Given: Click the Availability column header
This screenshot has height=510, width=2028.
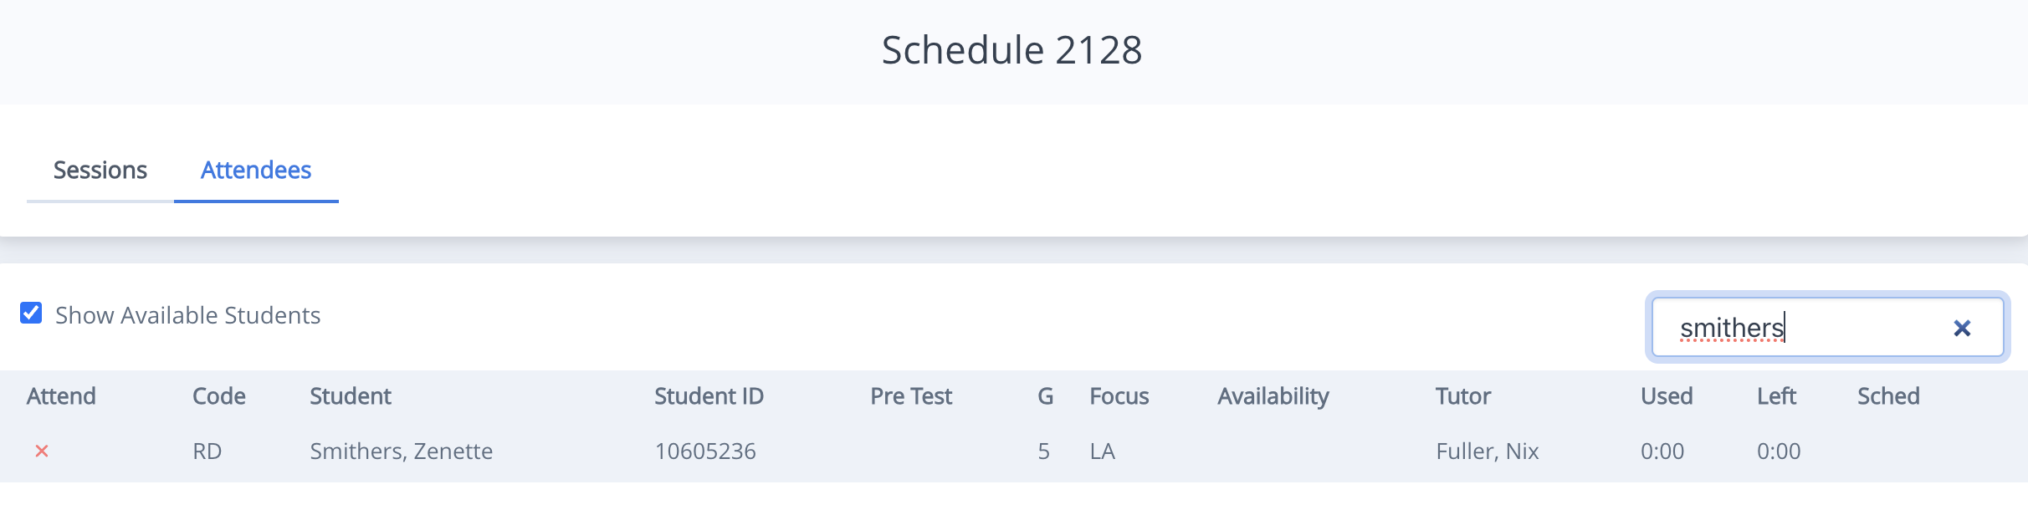Looking at the screenshot, I should (x=1273, y=396).
